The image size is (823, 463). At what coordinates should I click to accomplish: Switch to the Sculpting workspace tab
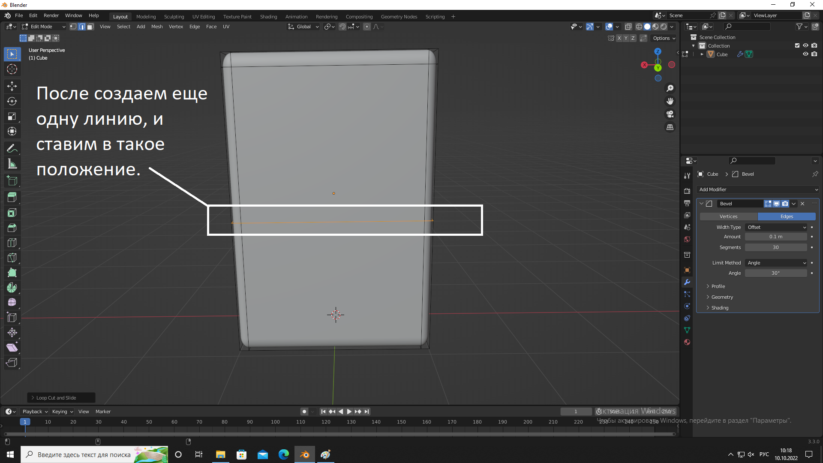pos(174,17)
